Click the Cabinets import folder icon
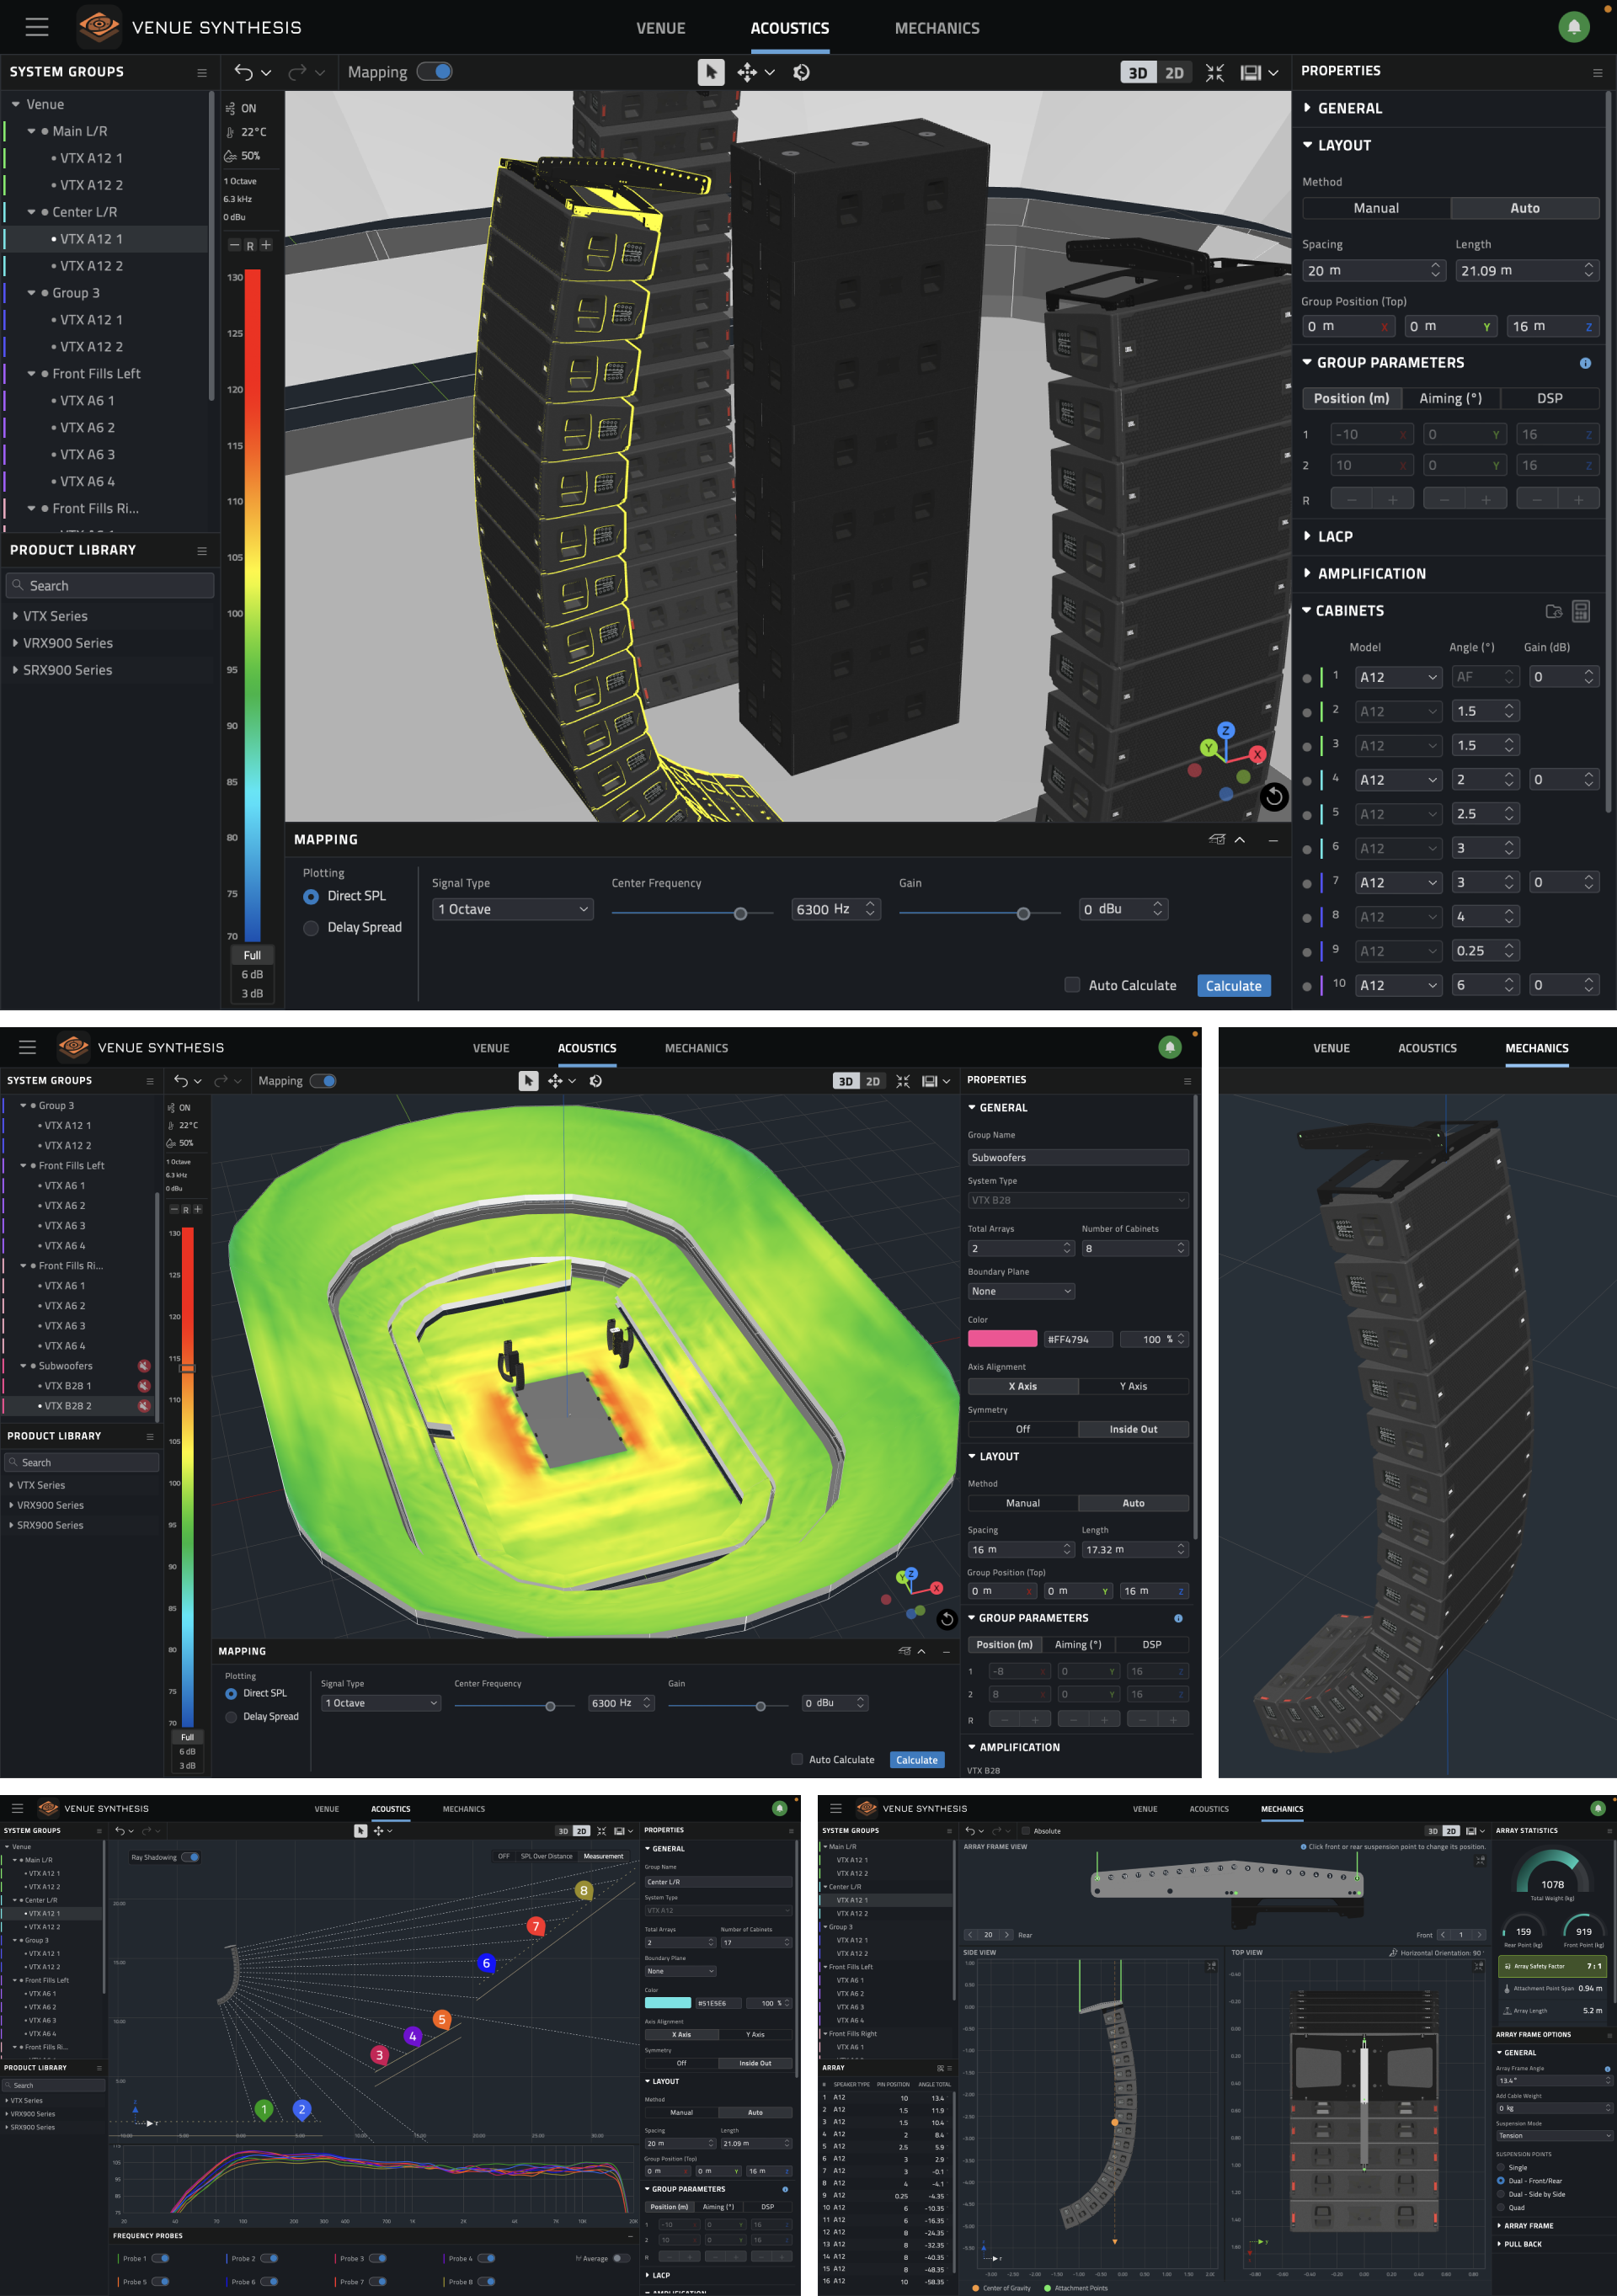 pyautogui.click(x=1553, y=611)
